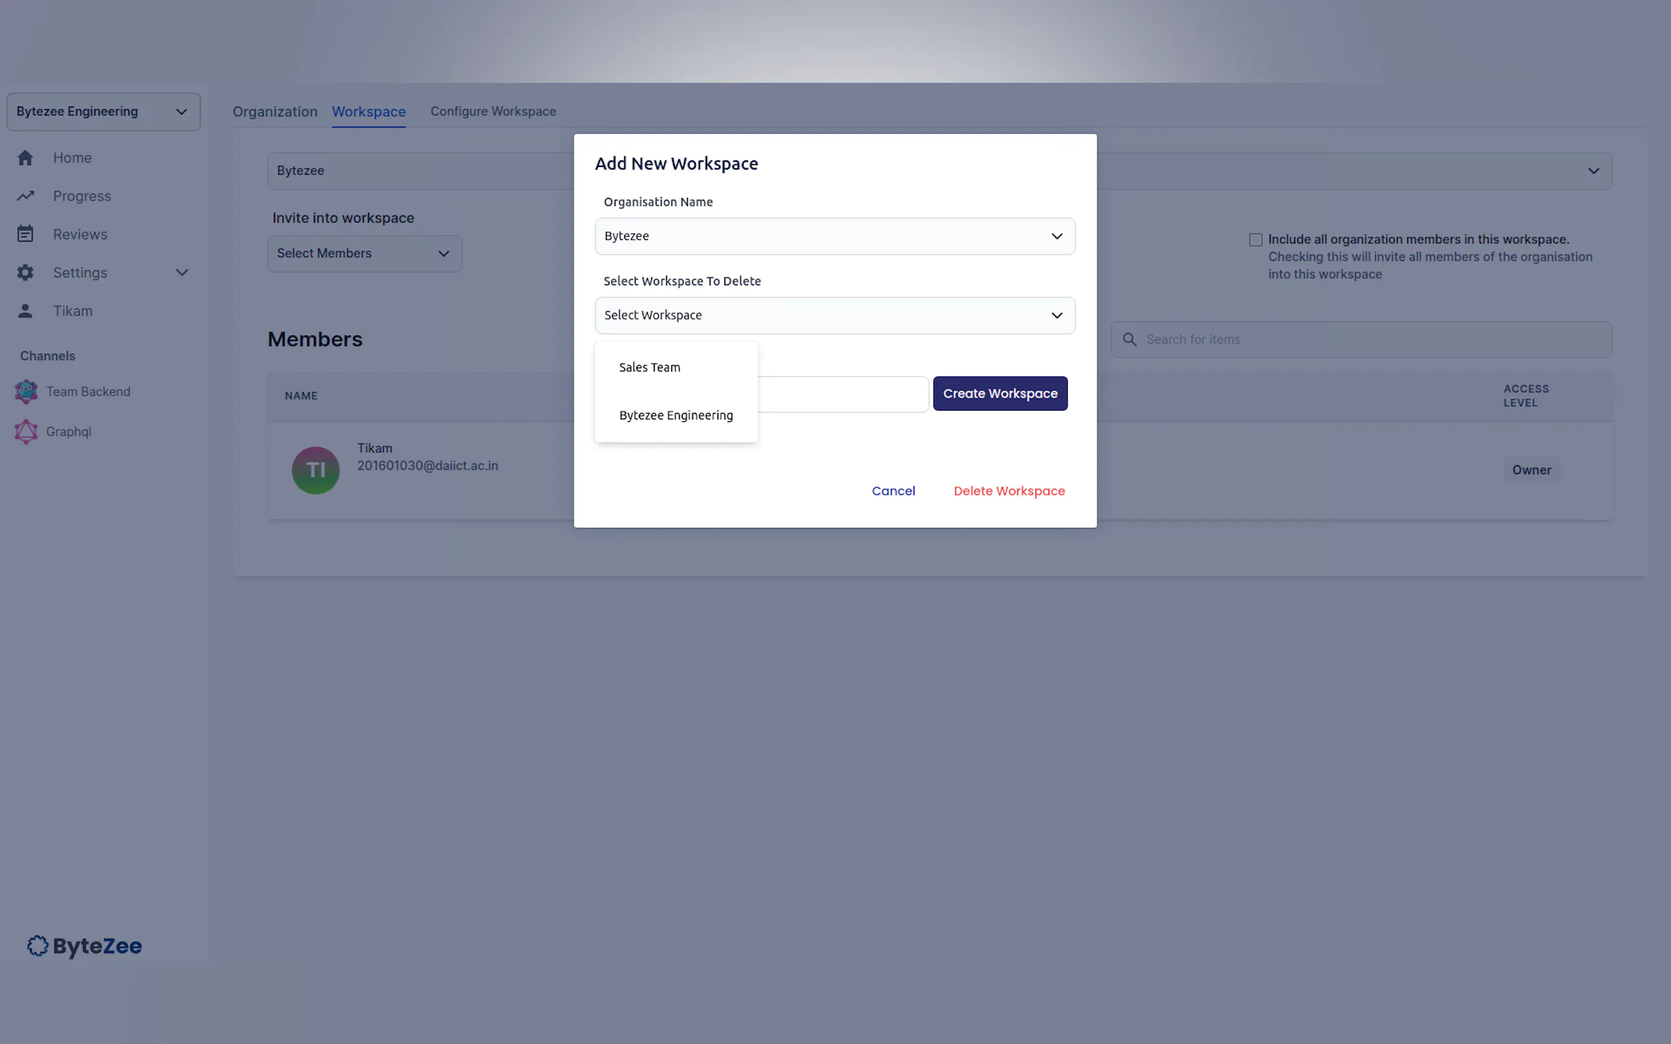Image resolution: width=1671 pixels, height=1044 pixels.
Task: Click the TI member avatar
Action: (x=316, y=470)
